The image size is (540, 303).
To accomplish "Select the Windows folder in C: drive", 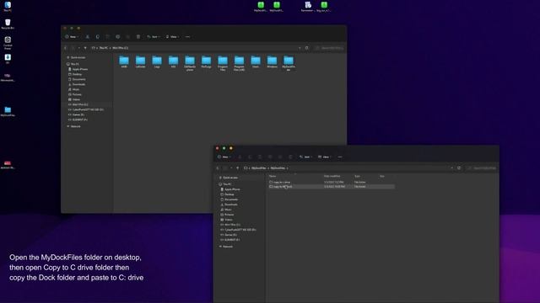I will click(272, 61).
